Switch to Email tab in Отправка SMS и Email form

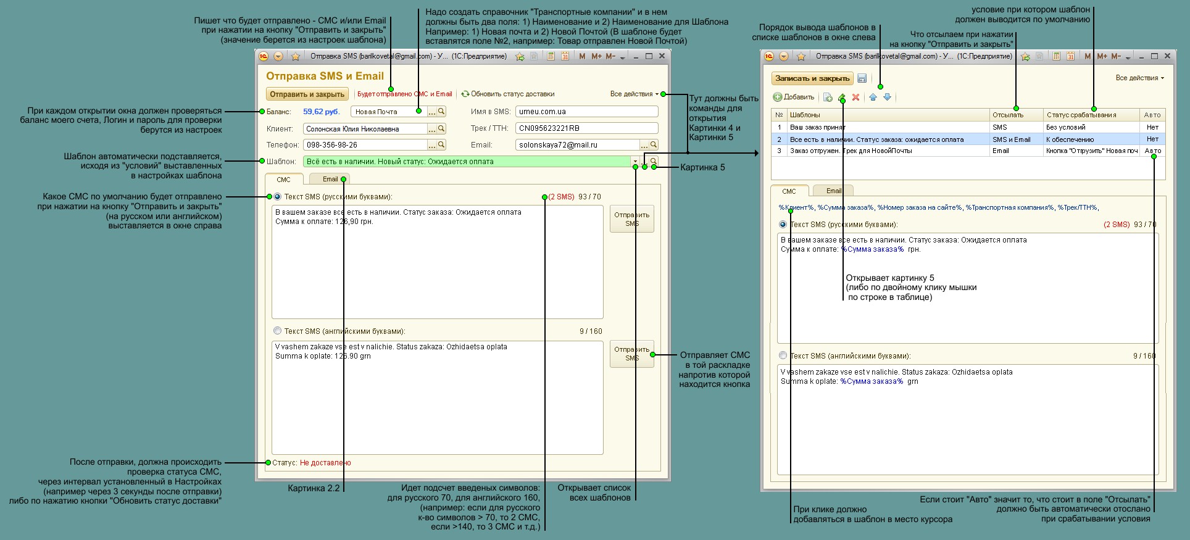point(330,180)
